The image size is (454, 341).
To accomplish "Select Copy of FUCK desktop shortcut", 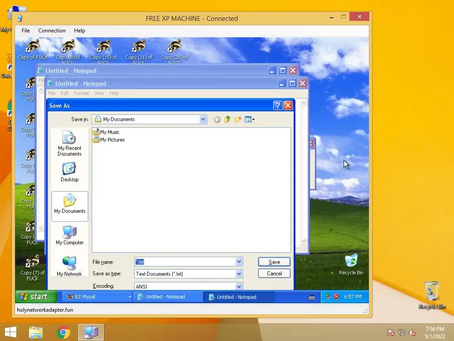I will point(33,50).
